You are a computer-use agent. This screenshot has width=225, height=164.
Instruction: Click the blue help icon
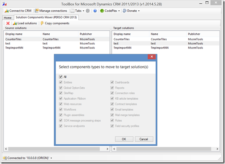click(x=95, y=11)
